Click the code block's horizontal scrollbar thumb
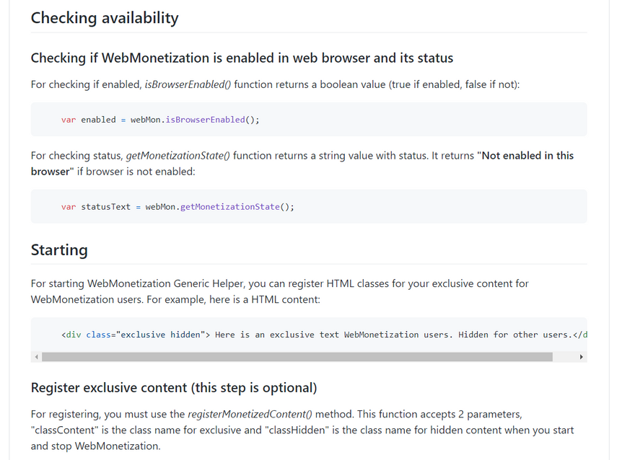635x460 pixels. (297, 357)
